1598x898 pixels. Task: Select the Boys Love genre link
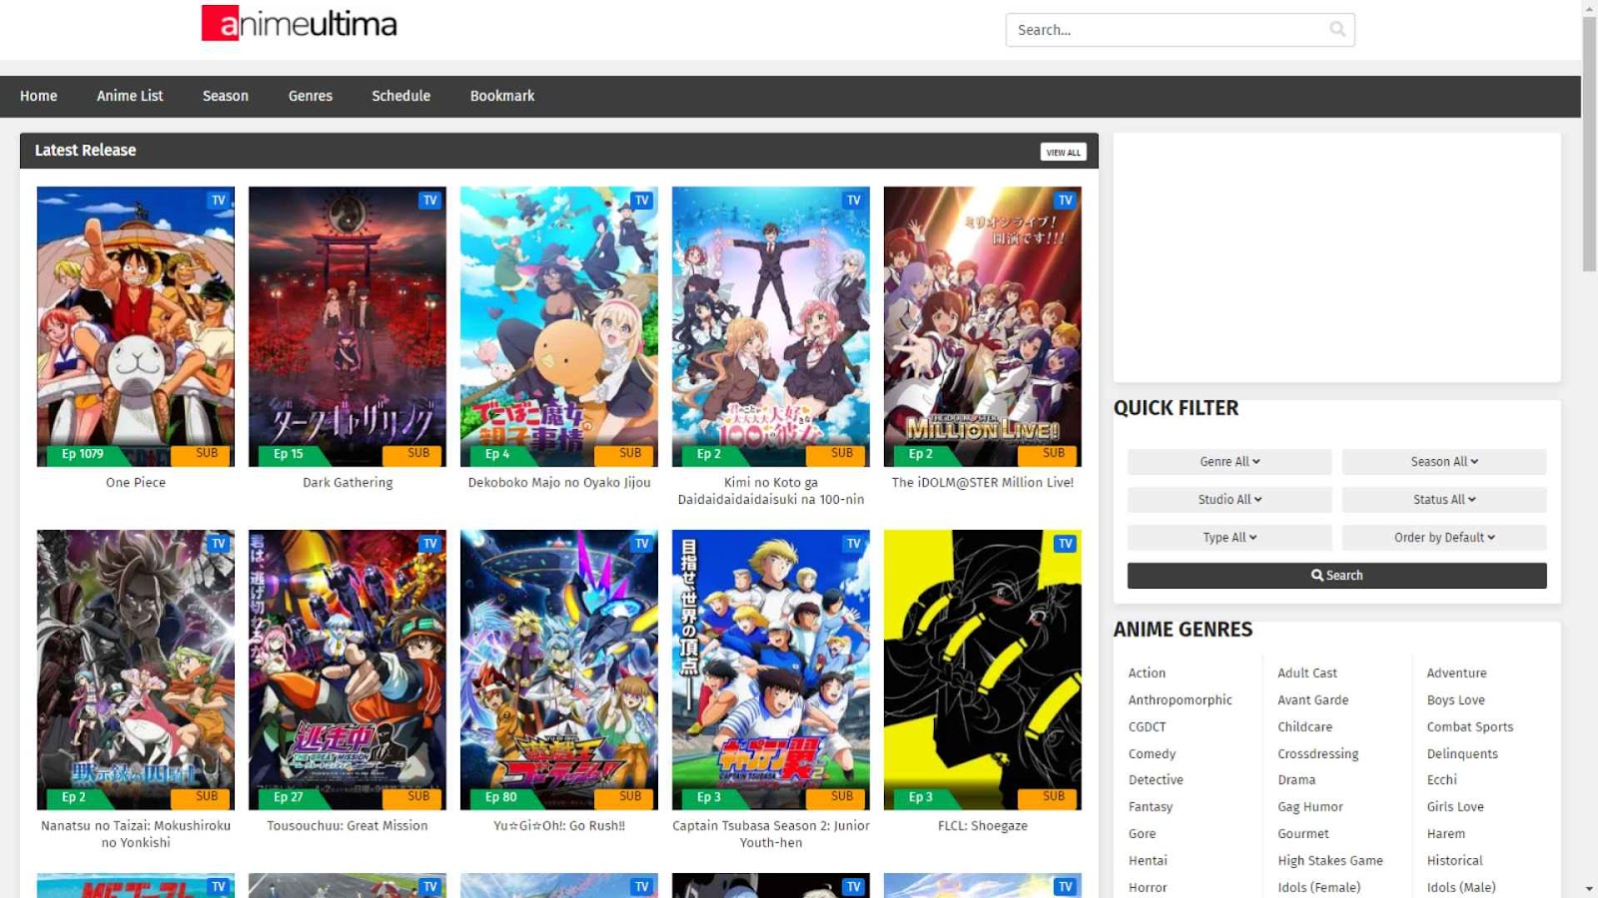(1456, 700)
